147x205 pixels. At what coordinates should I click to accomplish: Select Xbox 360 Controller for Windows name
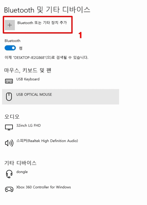click(44, 187)
